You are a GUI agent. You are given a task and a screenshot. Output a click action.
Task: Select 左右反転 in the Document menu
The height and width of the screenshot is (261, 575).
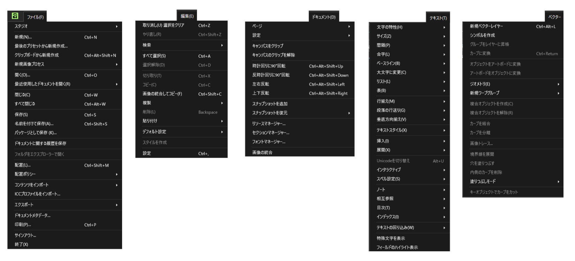[261, 84]
